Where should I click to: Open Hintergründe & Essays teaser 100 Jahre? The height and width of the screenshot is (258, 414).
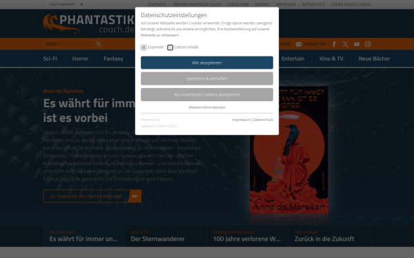(248, 236)
